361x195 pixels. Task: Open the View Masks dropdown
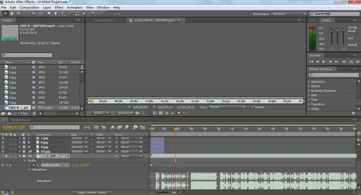tap(228, 107)
